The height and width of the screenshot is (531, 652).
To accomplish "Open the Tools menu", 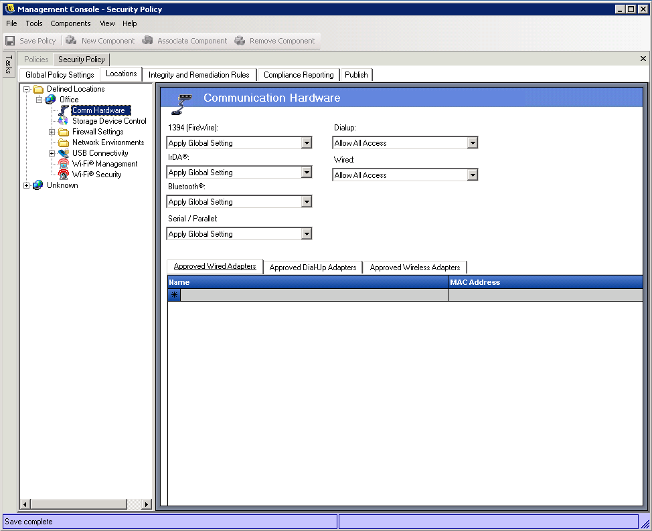I will coord(34,23).
